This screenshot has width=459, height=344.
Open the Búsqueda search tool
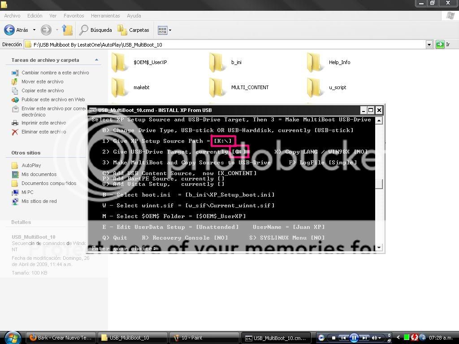tap(96, 30)
